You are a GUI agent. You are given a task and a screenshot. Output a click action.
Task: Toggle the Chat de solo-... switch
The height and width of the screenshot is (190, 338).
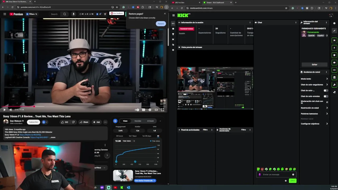point(326,91)
